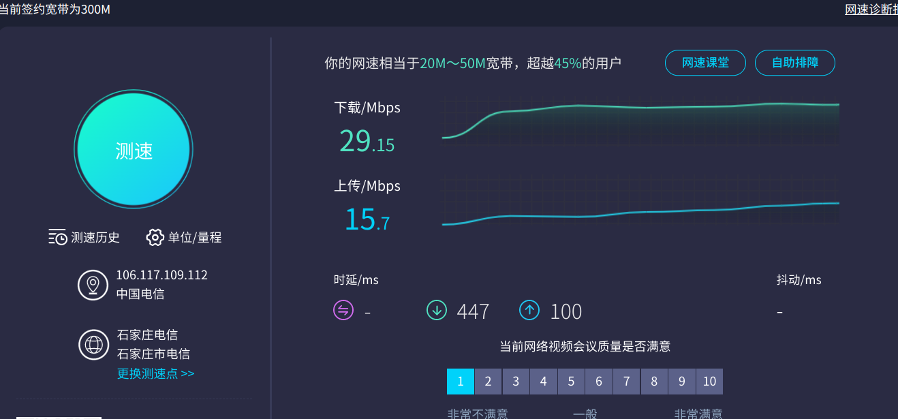This screenshot has height=419, width=898.
Task: Click the 下载/Mbps label
Action: [x=367, y=108]
